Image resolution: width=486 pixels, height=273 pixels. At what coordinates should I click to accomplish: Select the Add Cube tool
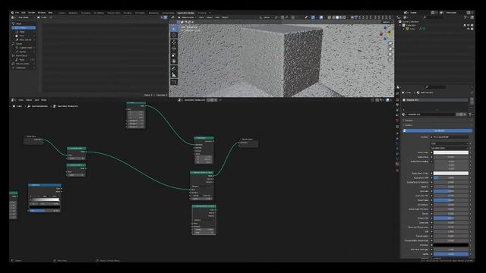click(174, 82)
